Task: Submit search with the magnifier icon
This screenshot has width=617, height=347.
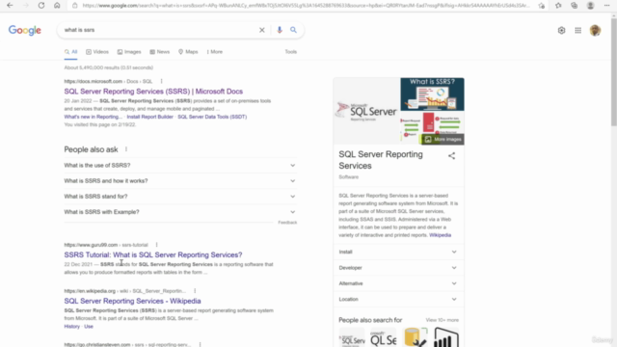Action: [x=293, y=30]
